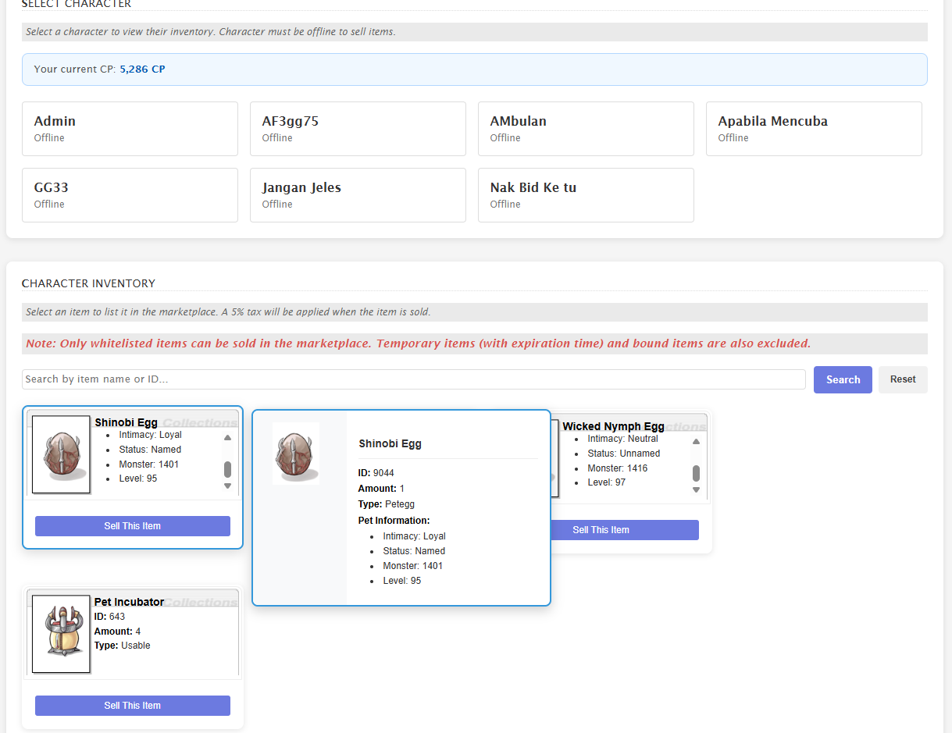Click Status: Unnamed in Wicked Nymph Egg card
952x733 pixels.
(x=623, y=454)
